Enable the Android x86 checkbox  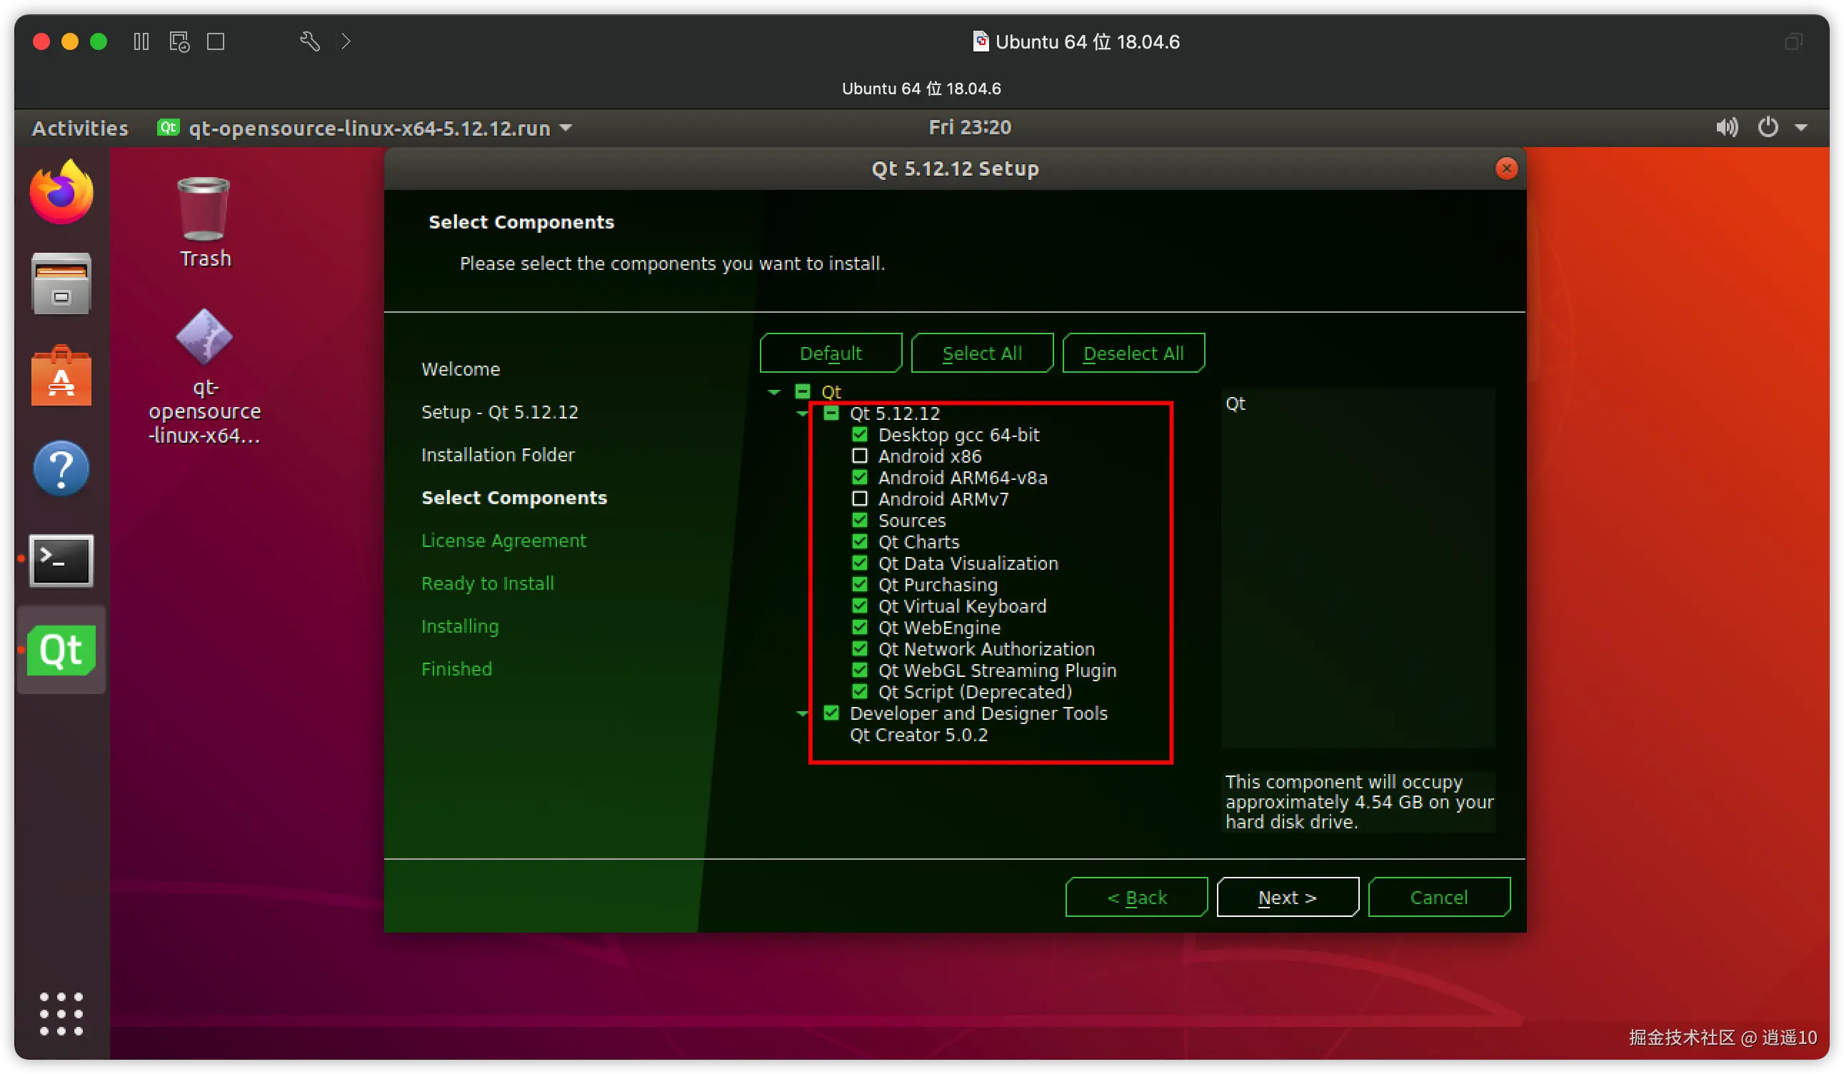(x=860, y=456)
